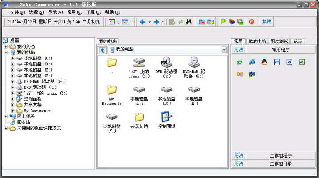Open the layout view dropdown arrow

[x=118, y=23]
